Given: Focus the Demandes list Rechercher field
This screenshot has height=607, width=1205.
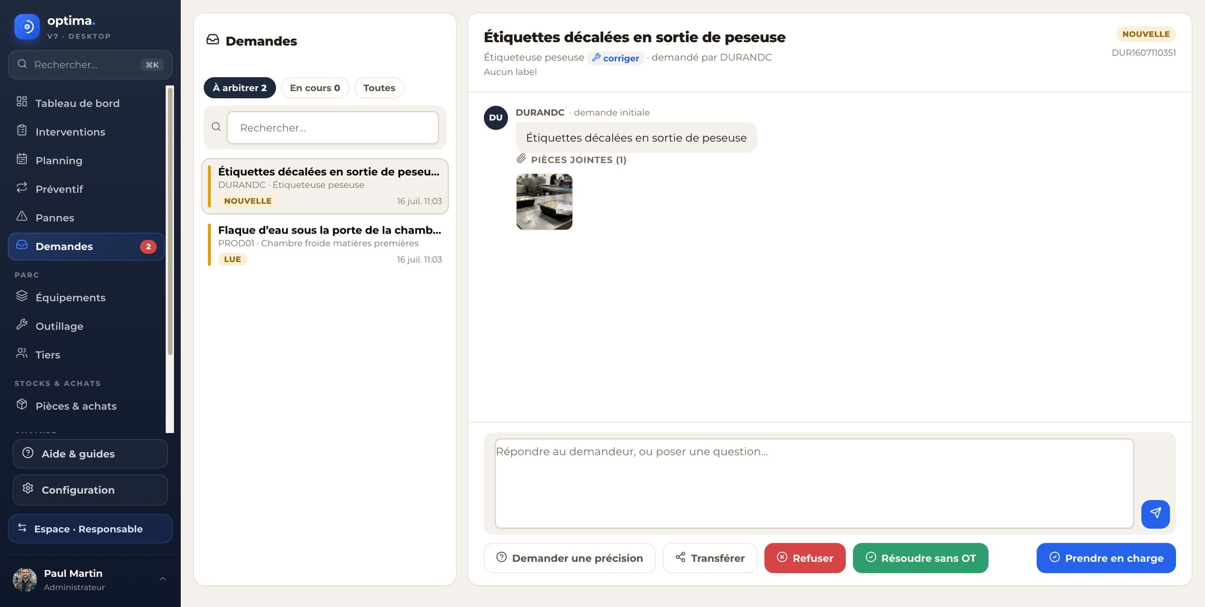Looking at the screenshot, I should 333,128.
